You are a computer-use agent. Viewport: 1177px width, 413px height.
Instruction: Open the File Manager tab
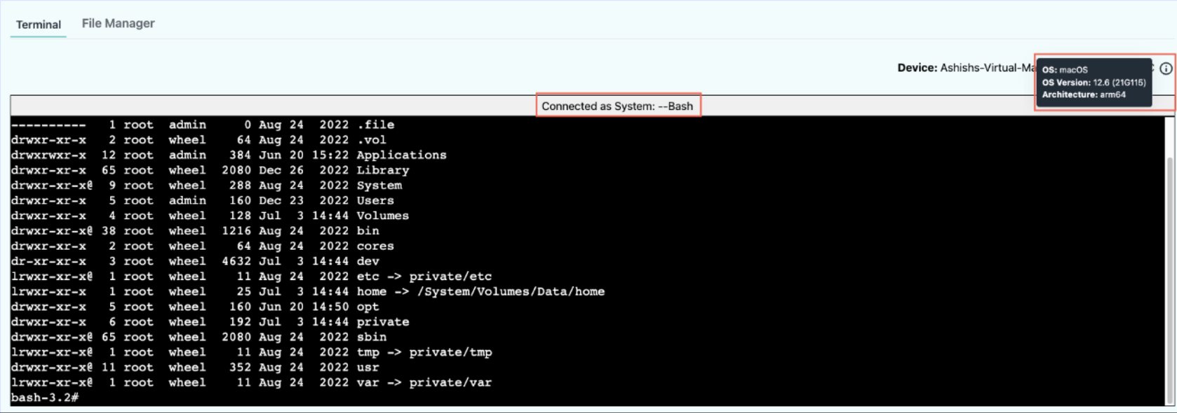(x=118, y=23)
